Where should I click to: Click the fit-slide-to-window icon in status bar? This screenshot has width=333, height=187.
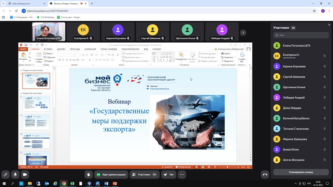coord(248,167)
